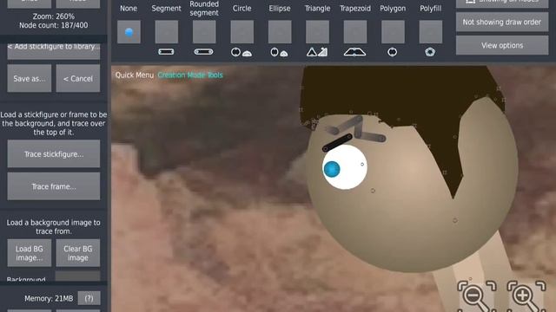Viewport: 556px width, 312px height.
Task: Add stickfigure to library
Action: click(x=54, y=51)
